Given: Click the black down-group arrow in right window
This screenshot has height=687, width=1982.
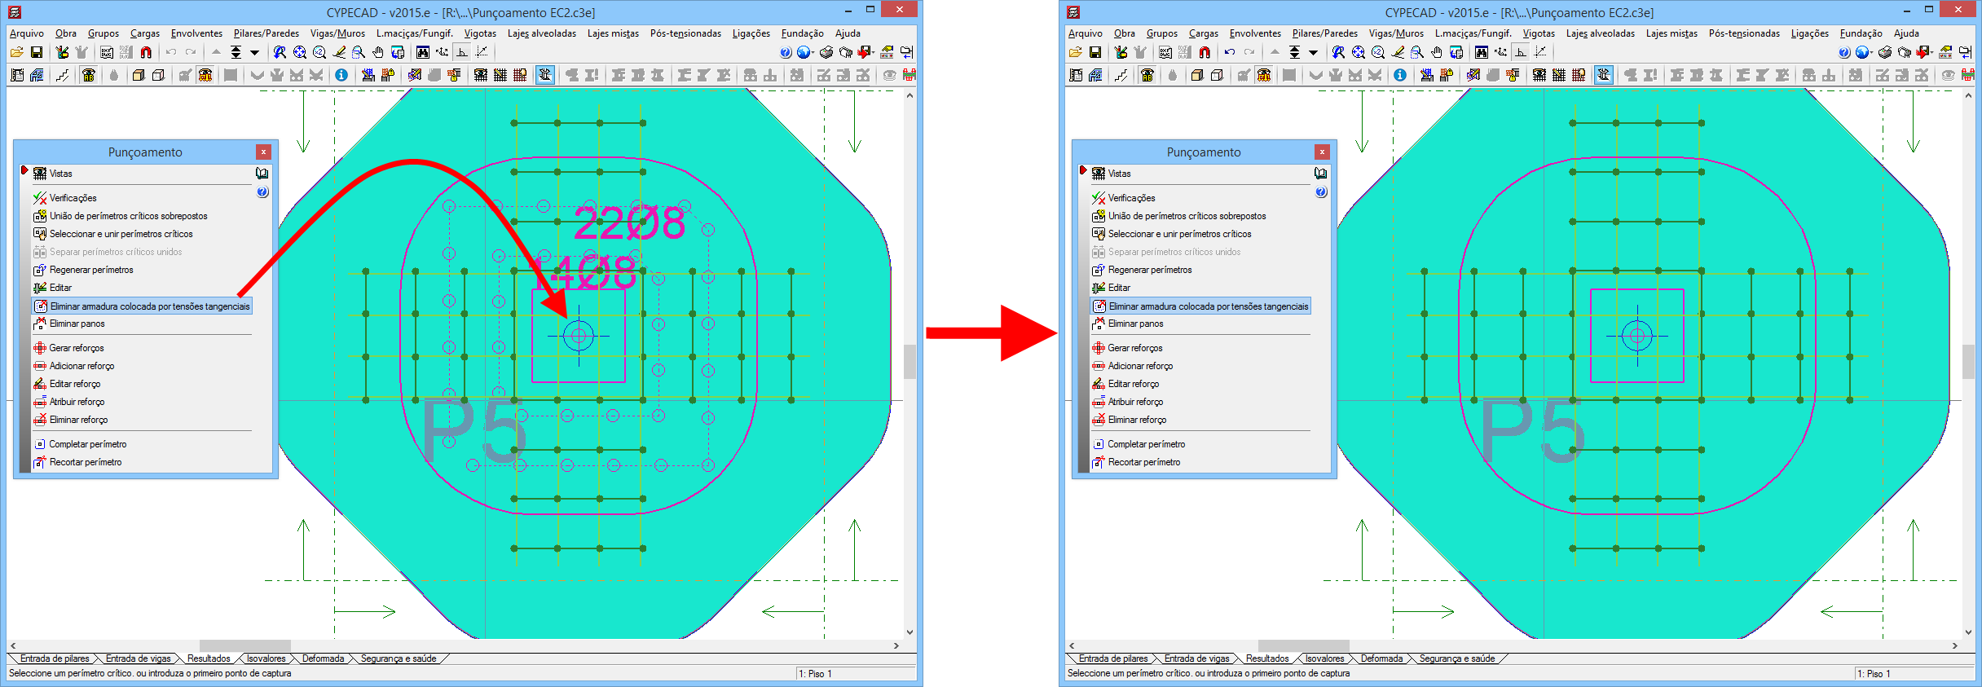Looking at the screenshot, I should click(1314, 52).
